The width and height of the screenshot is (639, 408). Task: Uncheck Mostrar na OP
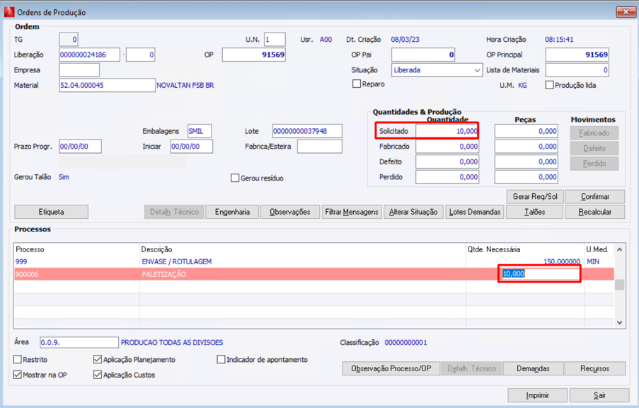[x=18, y=375]
